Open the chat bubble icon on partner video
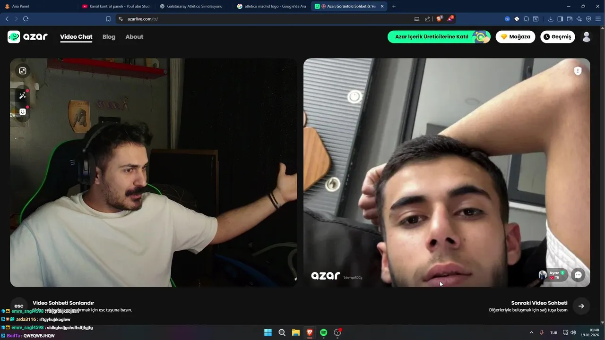Image resolution: width=605 pixels, height=340 pixels. (x=578, y=275)
